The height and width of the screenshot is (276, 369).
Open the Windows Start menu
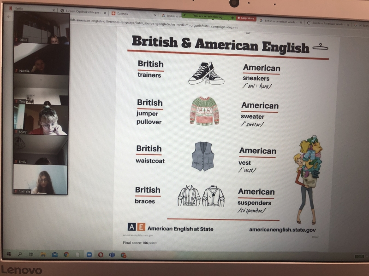click(9, 254)
